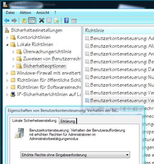This screenshot has width=154, height=164.
Task: Switch to the Erklärung tab
Action: coord(68,121)
